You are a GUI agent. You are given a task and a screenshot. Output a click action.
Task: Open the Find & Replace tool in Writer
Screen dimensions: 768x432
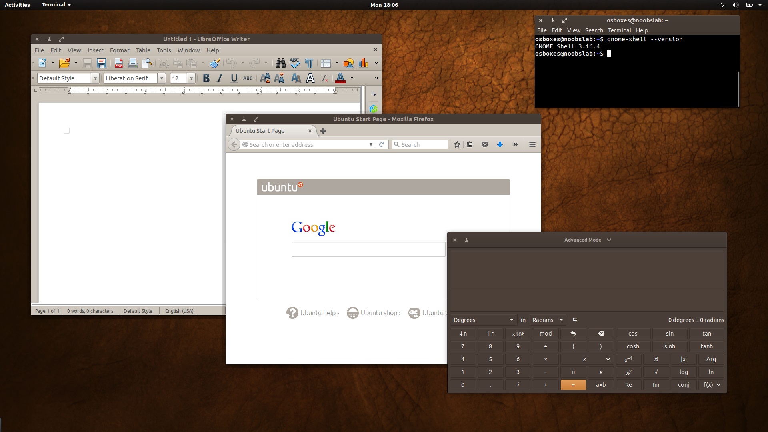(x=280, y=63)
